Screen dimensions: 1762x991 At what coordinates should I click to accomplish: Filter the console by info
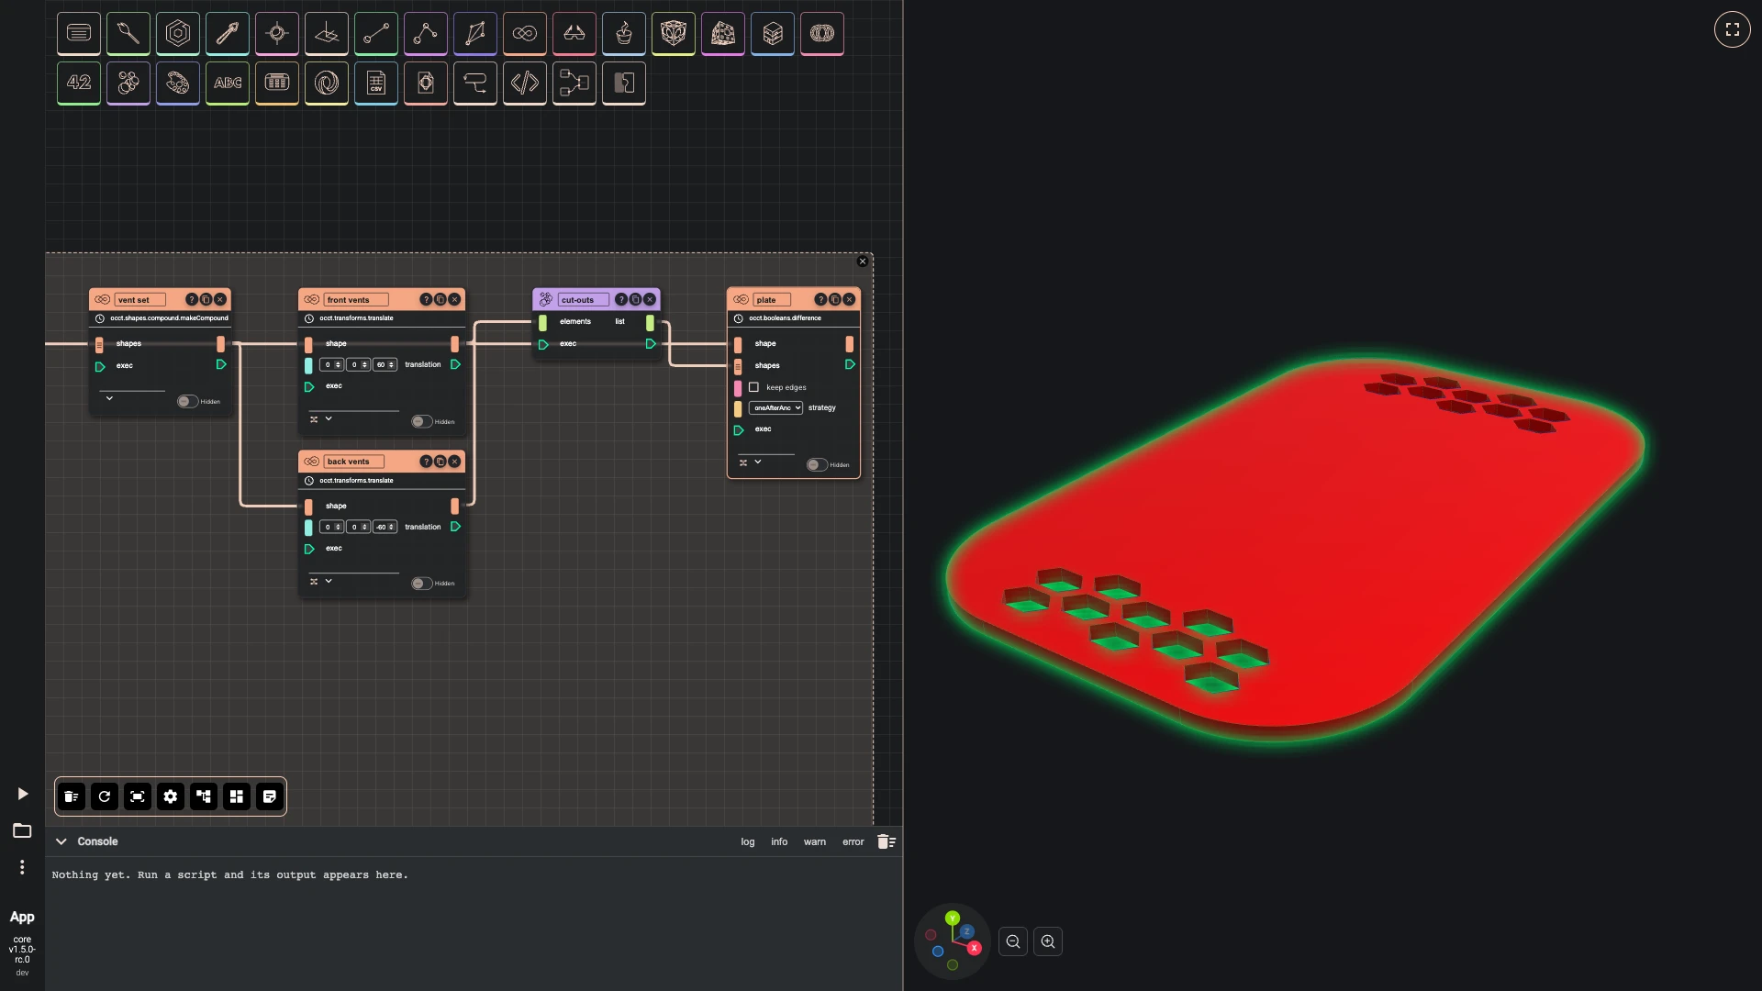point(779,841)
